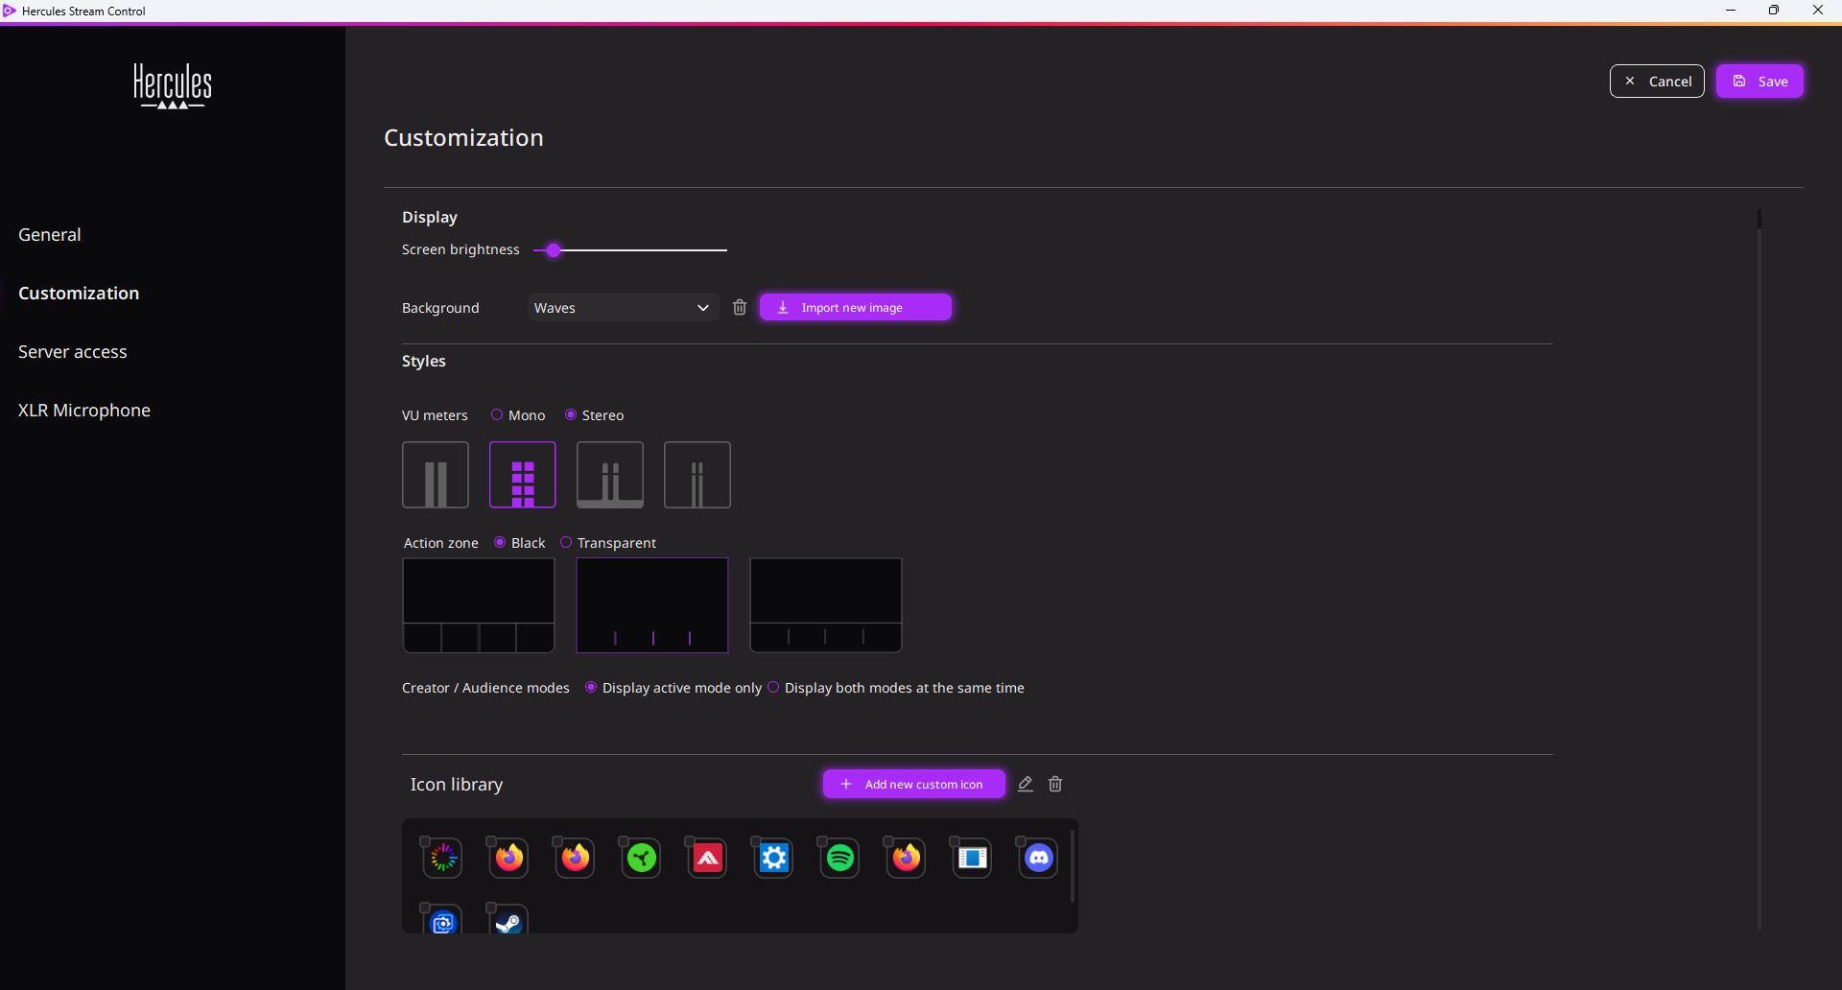This screenshot has width=1842, height=990.
Task: Choose Transparent action zone option
Action: (566, 543)
